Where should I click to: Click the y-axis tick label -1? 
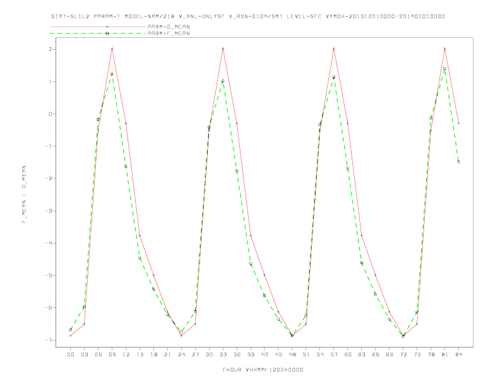tap(49, 146)
